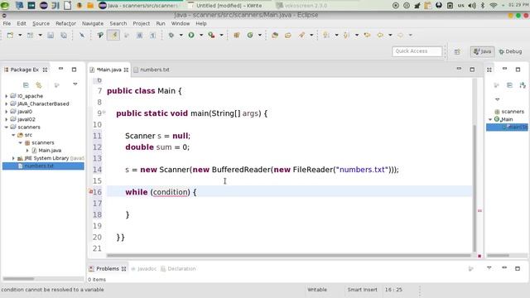Screen dimensions: 530x298
Task: Open the Project menu
Action: point(142,24)
